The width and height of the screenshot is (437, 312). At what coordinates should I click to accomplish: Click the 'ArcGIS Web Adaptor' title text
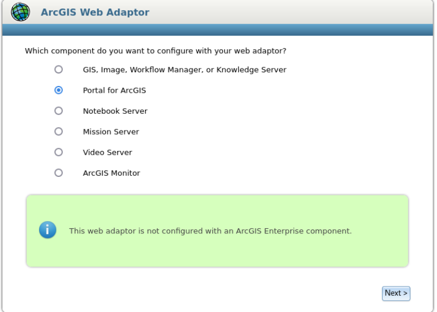click(95, 12)
